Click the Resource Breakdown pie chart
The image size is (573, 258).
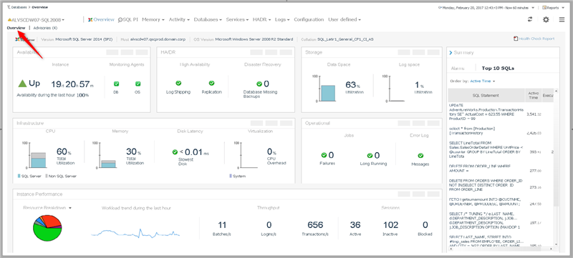(x=47, y=228)
